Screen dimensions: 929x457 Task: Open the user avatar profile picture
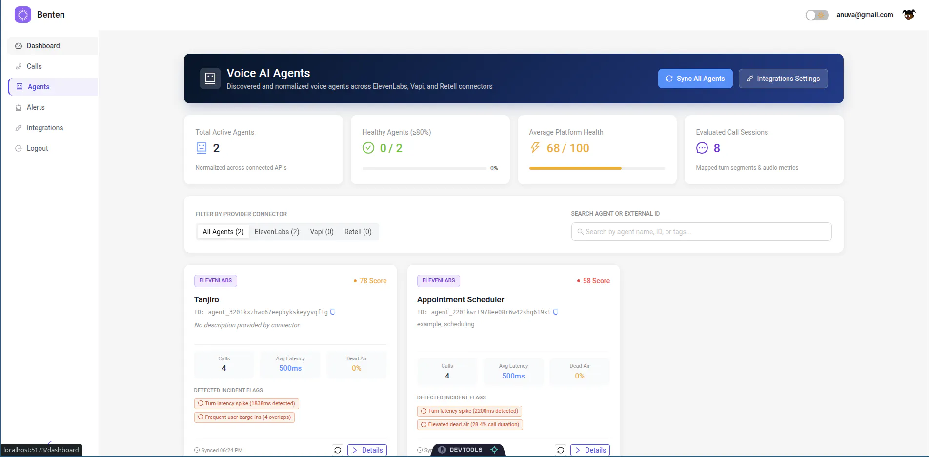click(909, 15)
